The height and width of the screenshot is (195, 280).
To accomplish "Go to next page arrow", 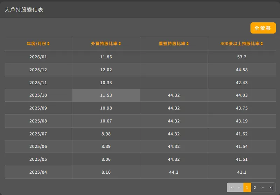I will (263, 188).
